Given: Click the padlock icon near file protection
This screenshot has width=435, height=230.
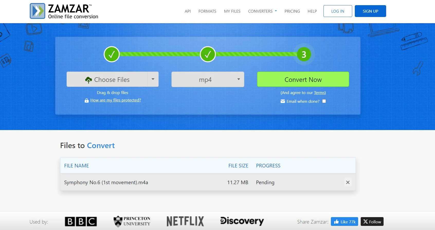Looking at the screenshot, I should pos(87,100).
